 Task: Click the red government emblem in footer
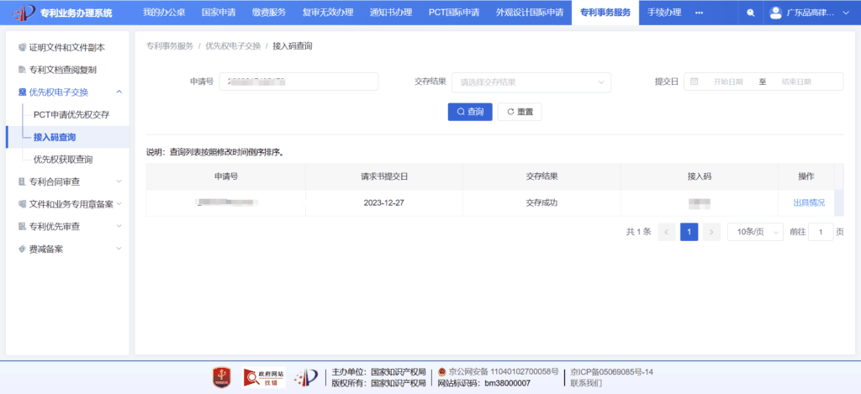pos(222,377)
